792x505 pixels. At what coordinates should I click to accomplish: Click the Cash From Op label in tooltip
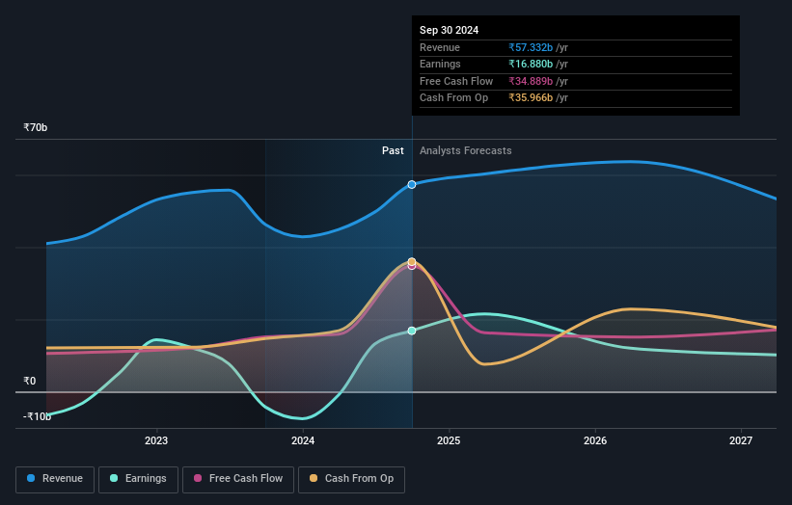click(453, 98)
